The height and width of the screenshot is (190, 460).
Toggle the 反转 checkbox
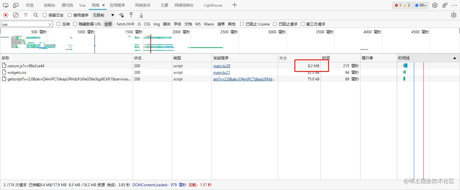[59, 24]
